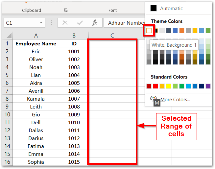Select the cell with ID 1001
The height and width of the screenshot is (169, 215).
(x=74, y=51)
